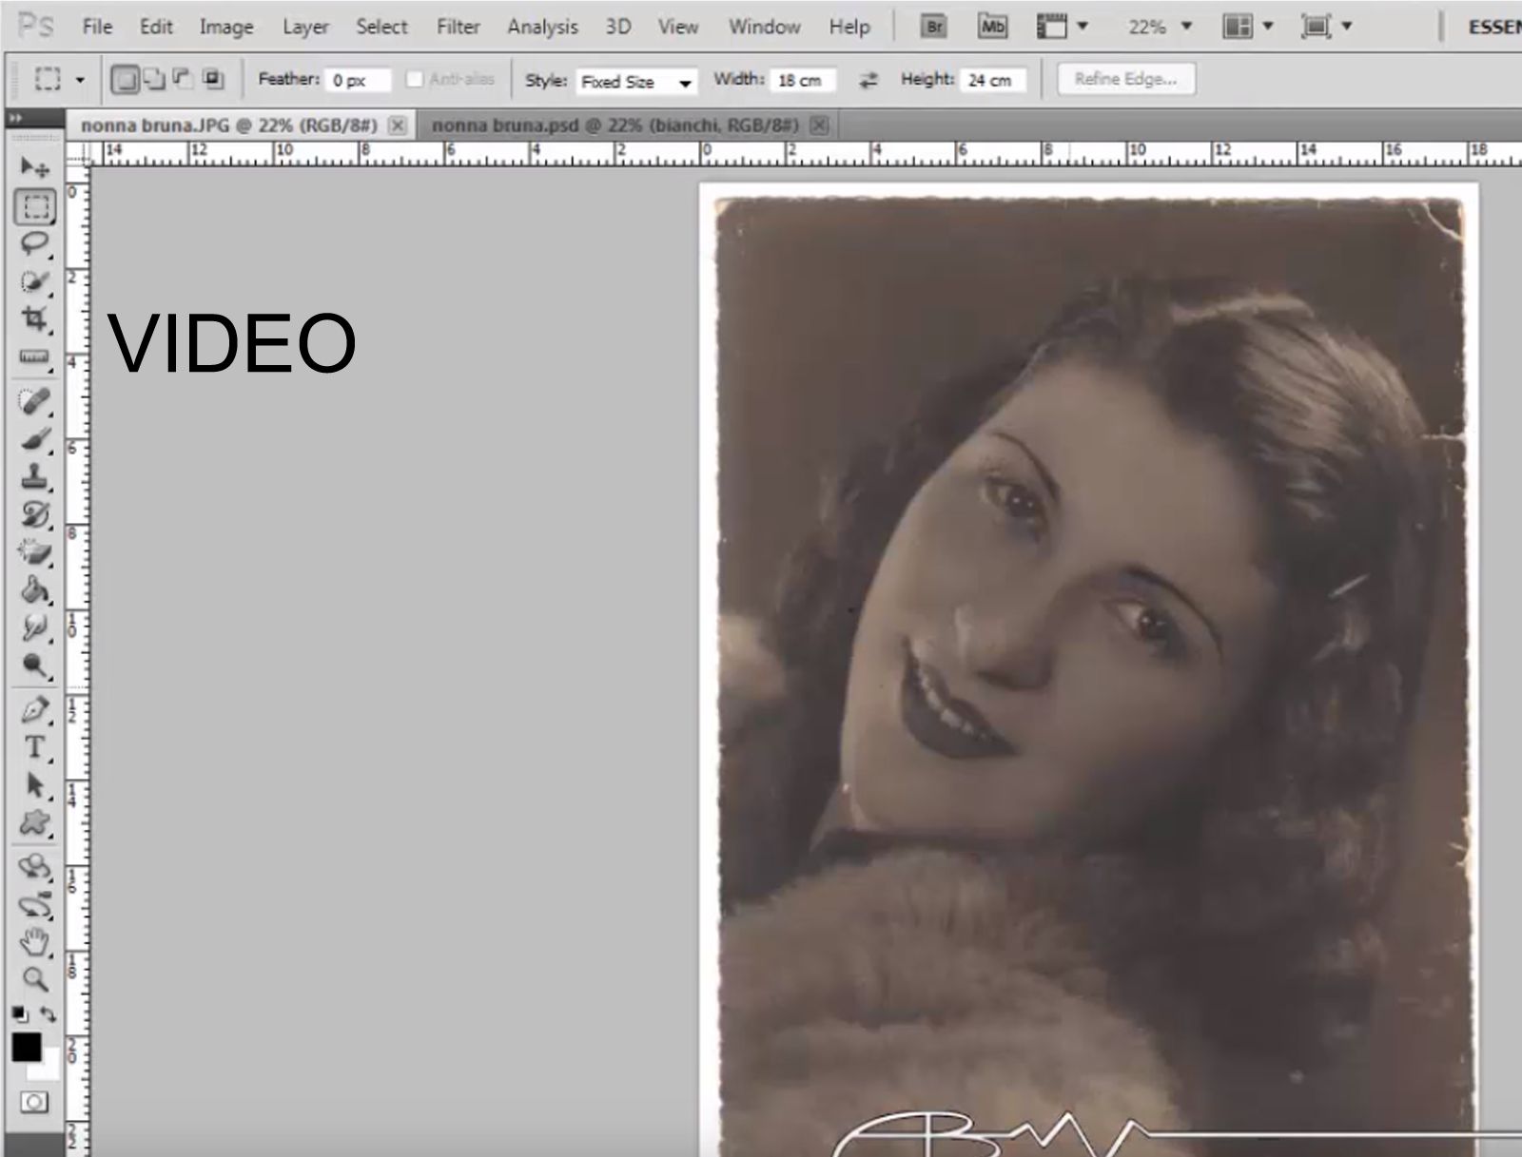This screenshot has width=1522, height=1157.
Task: Close the nonna bruna.psd tab
Action: (820, 125)
